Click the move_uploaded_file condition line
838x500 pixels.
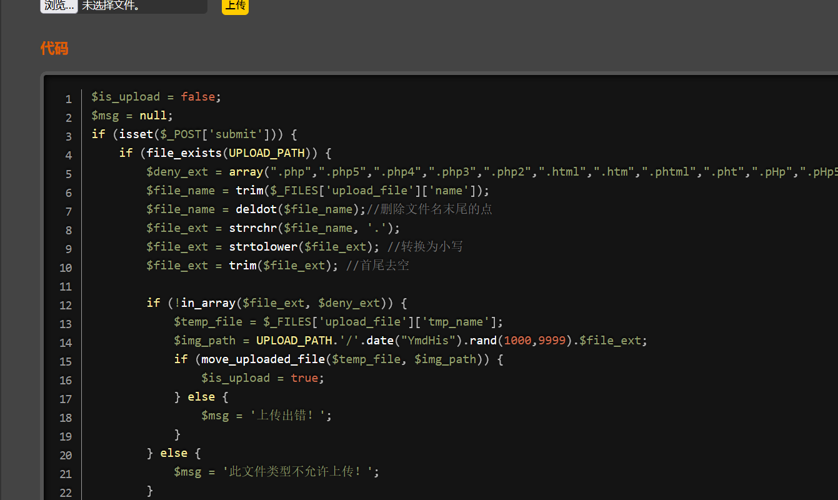point(339,359)
